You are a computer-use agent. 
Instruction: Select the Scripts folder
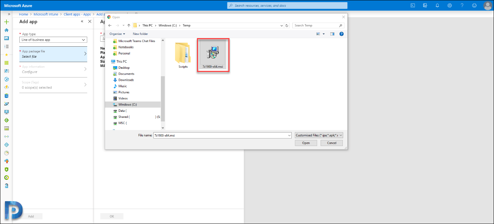click(x=183, y=56)
